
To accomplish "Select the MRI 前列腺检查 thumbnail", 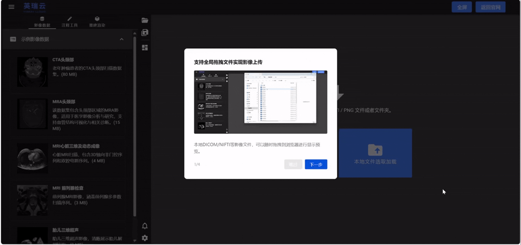I will pyautogui.click(x=33, y=200).
